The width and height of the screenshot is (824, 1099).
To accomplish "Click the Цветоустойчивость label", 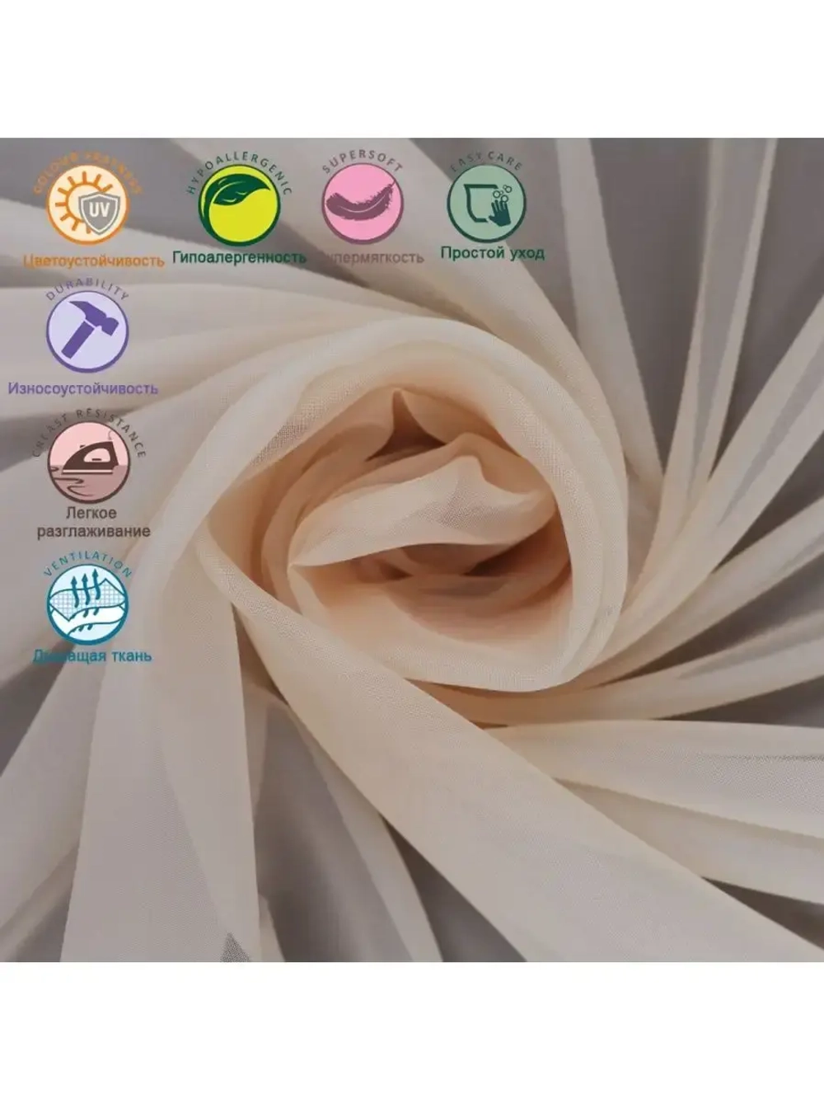I will pos(94,261).
